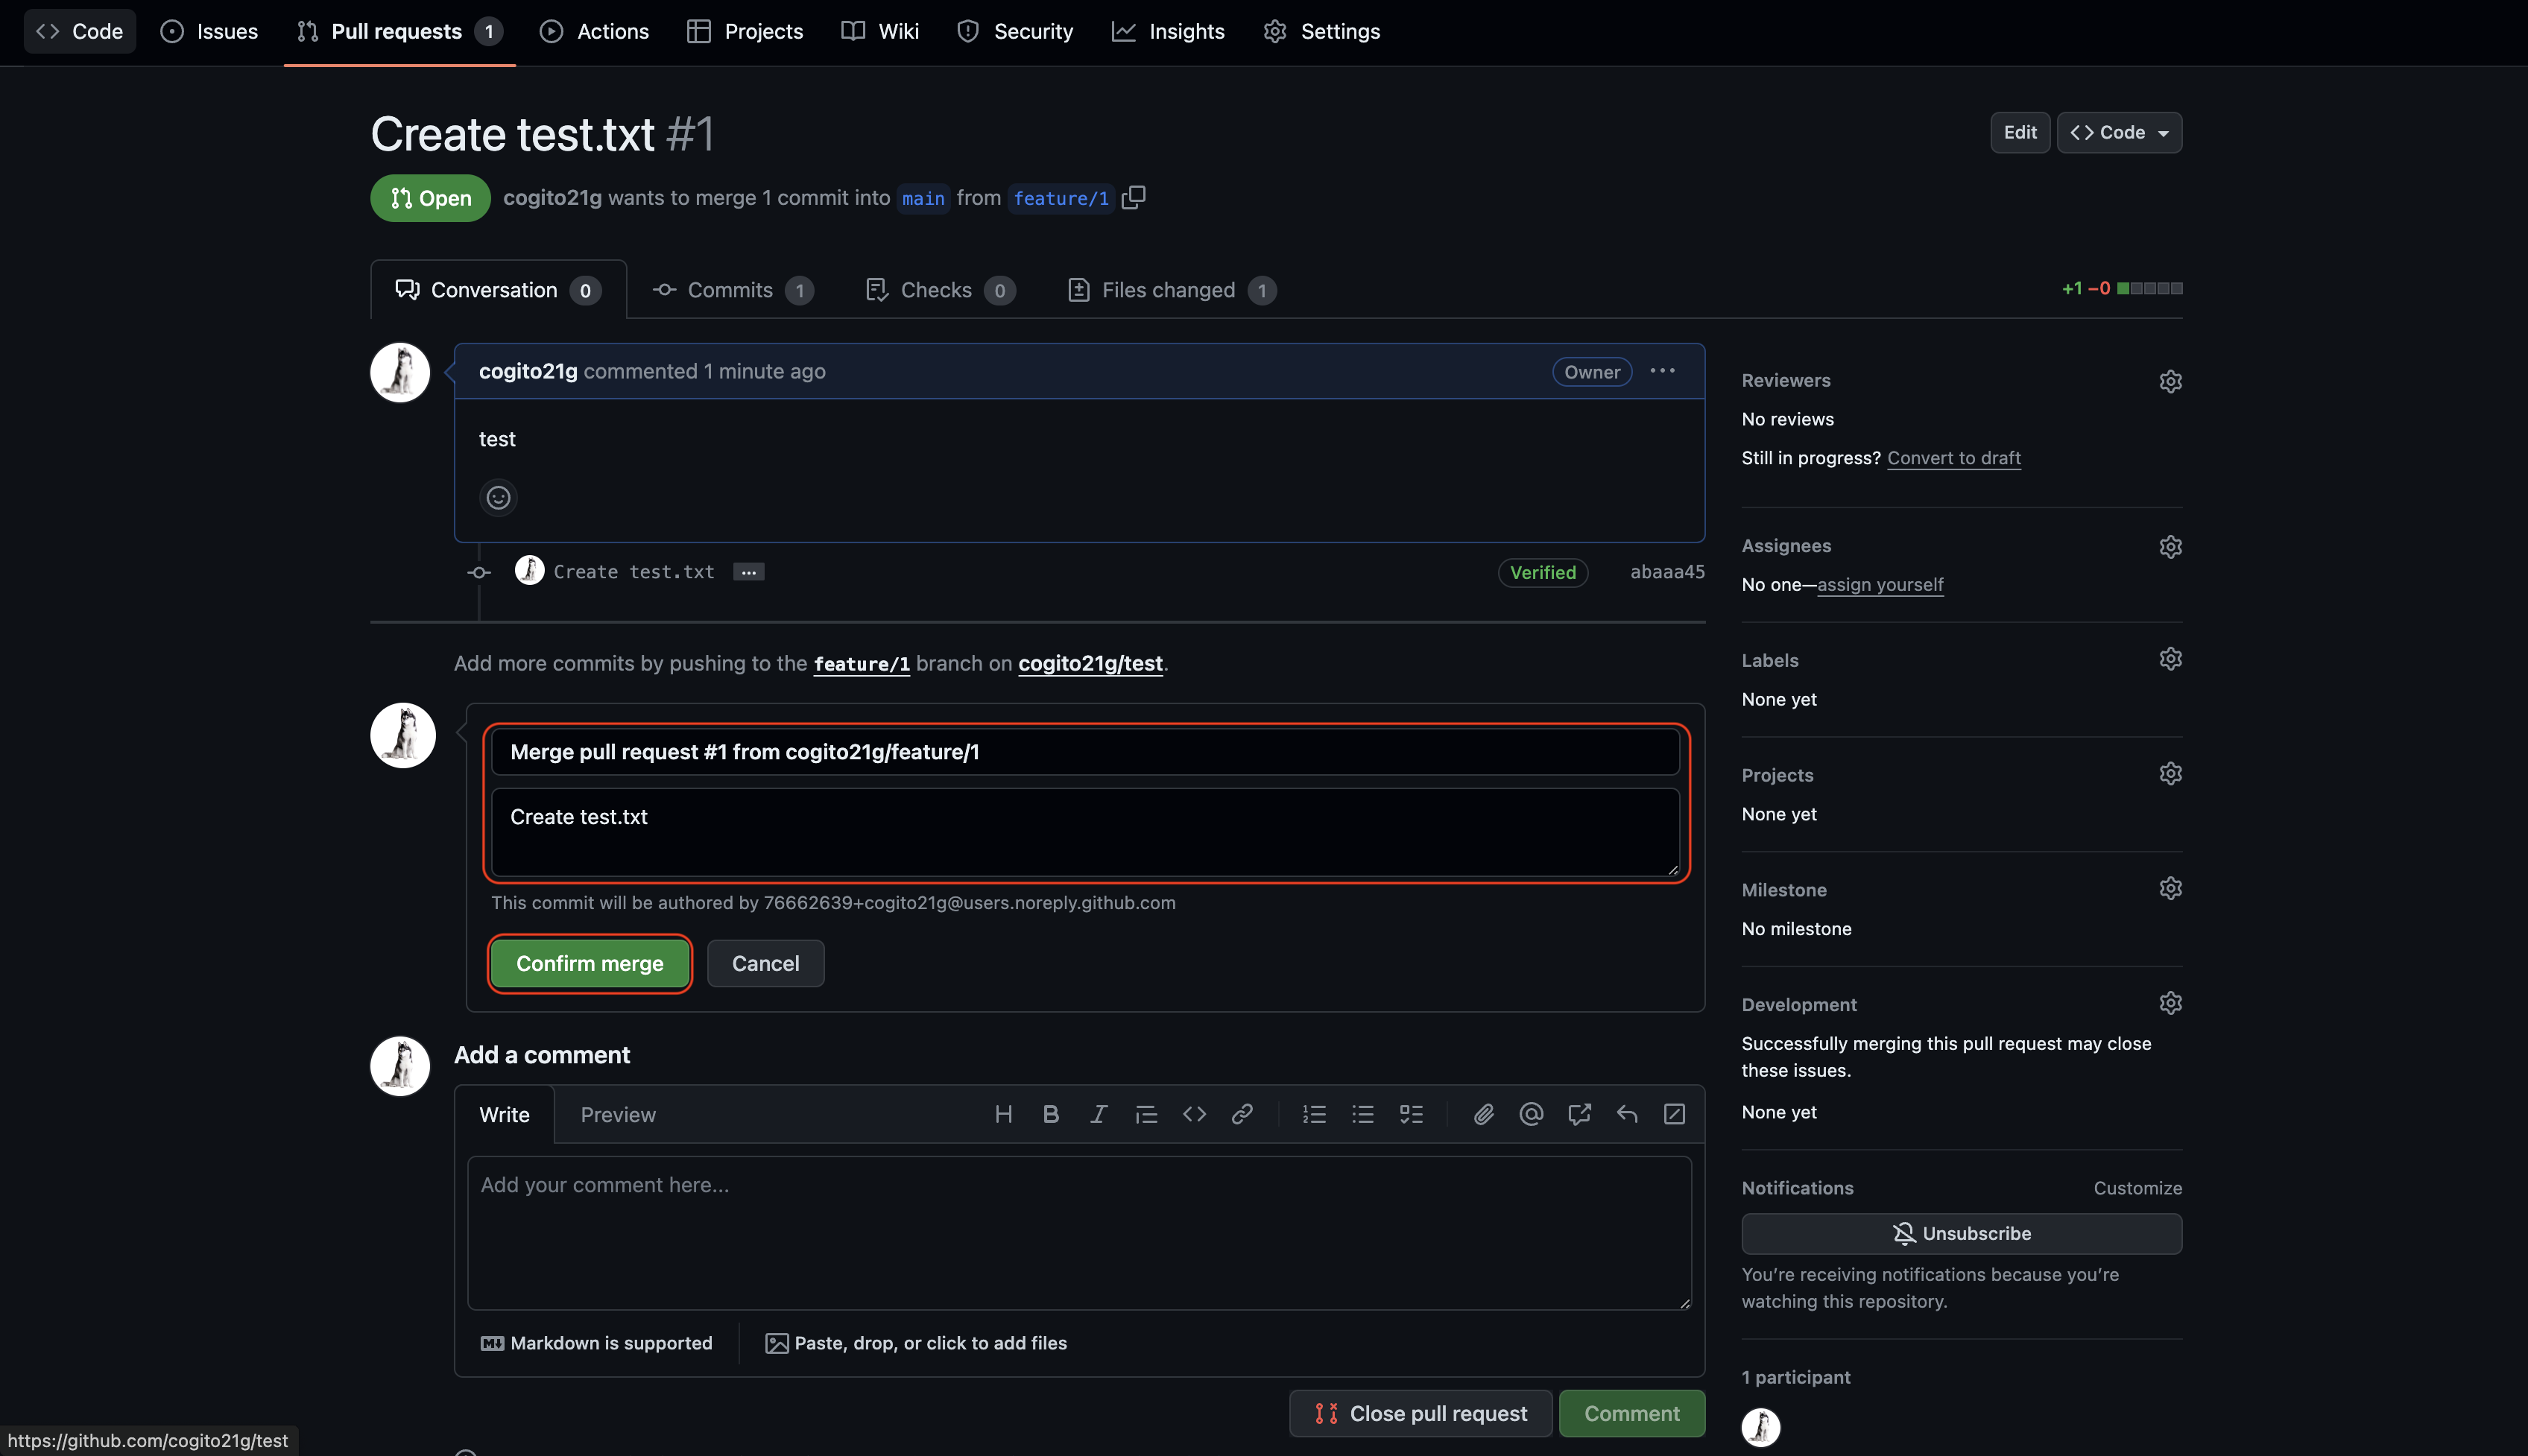The image size is (2528, 1456).
Task: Click the attach files paperclip icon
Action: point(1483,1114)
